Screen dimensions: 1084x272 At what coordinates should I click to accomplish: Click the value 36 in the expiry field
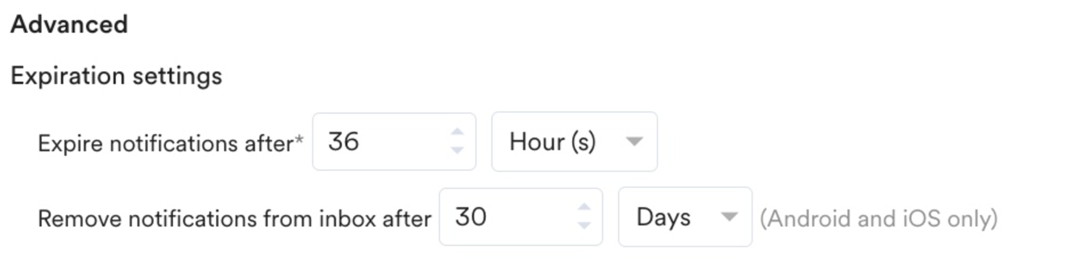(343, 141)
